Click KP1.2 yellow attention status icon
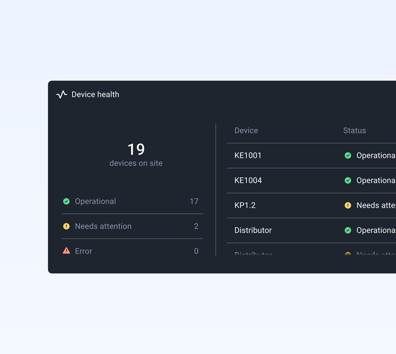Viewport: 396px width, 354px height. pyautogui.click(x=348, y=205)
